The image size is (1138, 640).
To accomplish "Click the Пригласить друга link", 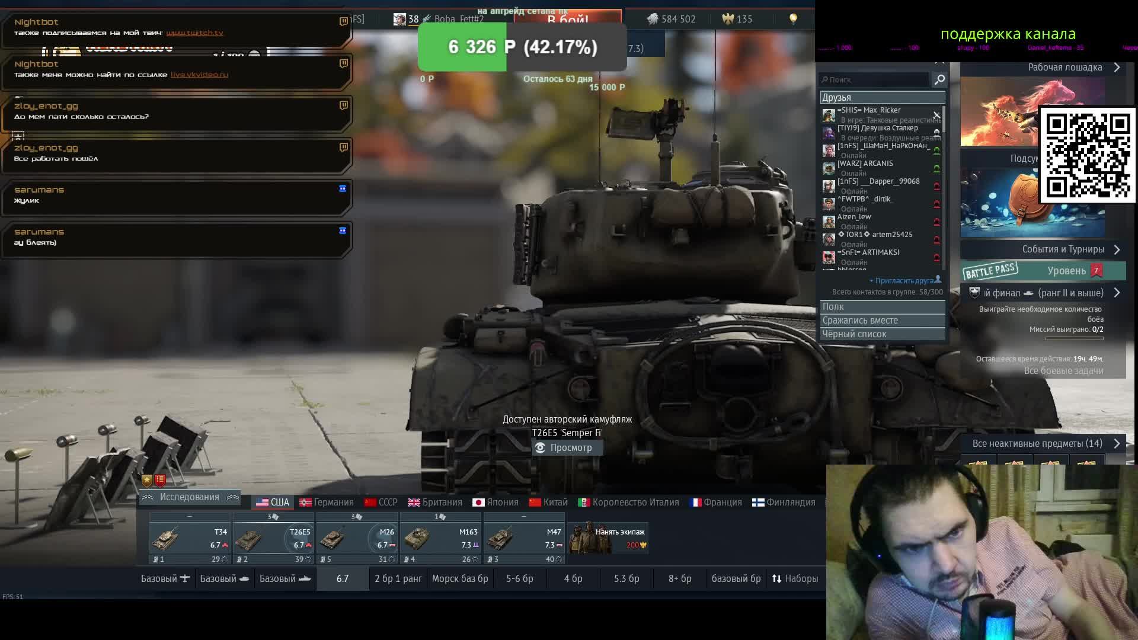I will coord(904,280).
